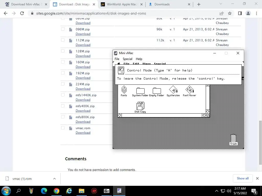This screenshot has width=262, height=196.
Task: Click Chrome reload button
Action: 22,13
